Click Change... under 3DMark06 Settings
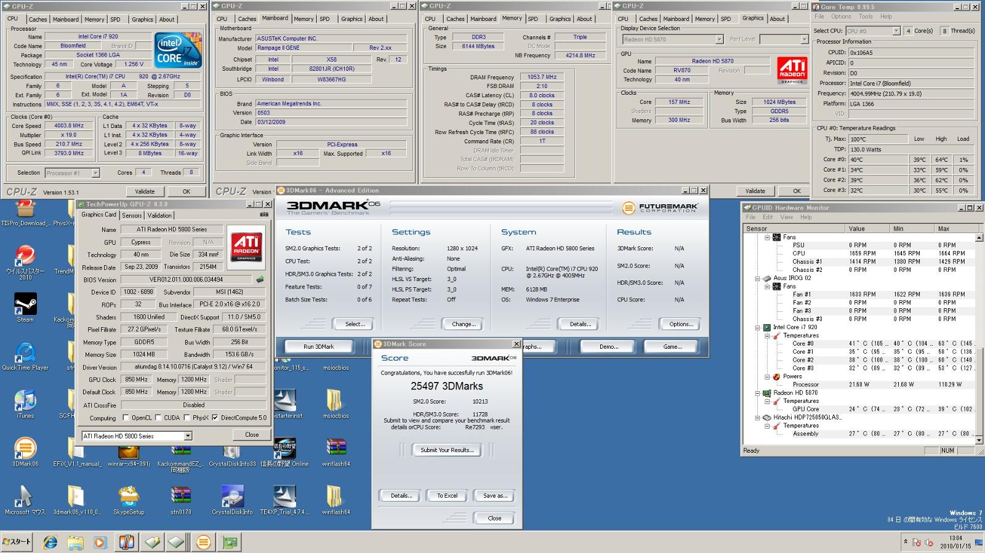 [463, 324]
